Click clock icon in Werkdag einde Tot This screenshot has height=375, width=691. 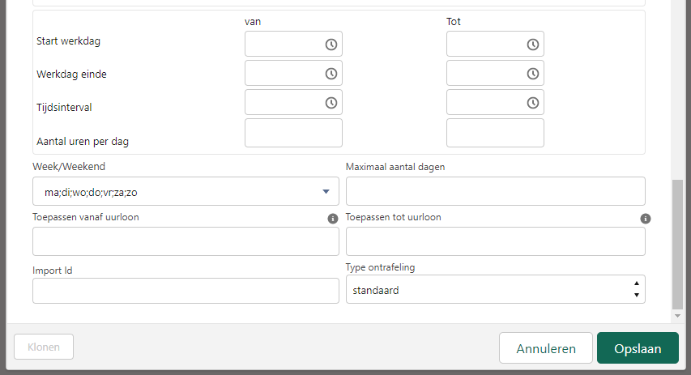[533, 74]
